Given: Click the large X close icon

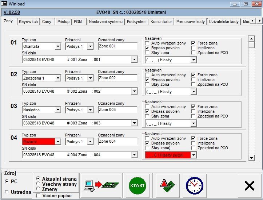Looking at the screenshot, I should pyautogui.click(x=249, y=186).
